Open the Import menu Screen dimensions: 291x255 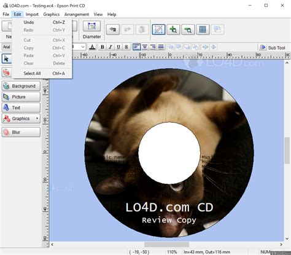(x=32, y=14)
